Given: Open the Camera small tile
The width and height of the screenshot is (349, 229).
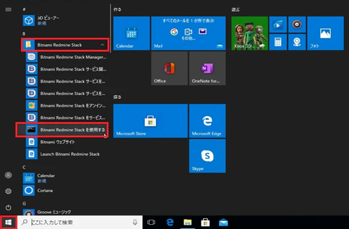Looking at the screenshot, I should 297,42.
